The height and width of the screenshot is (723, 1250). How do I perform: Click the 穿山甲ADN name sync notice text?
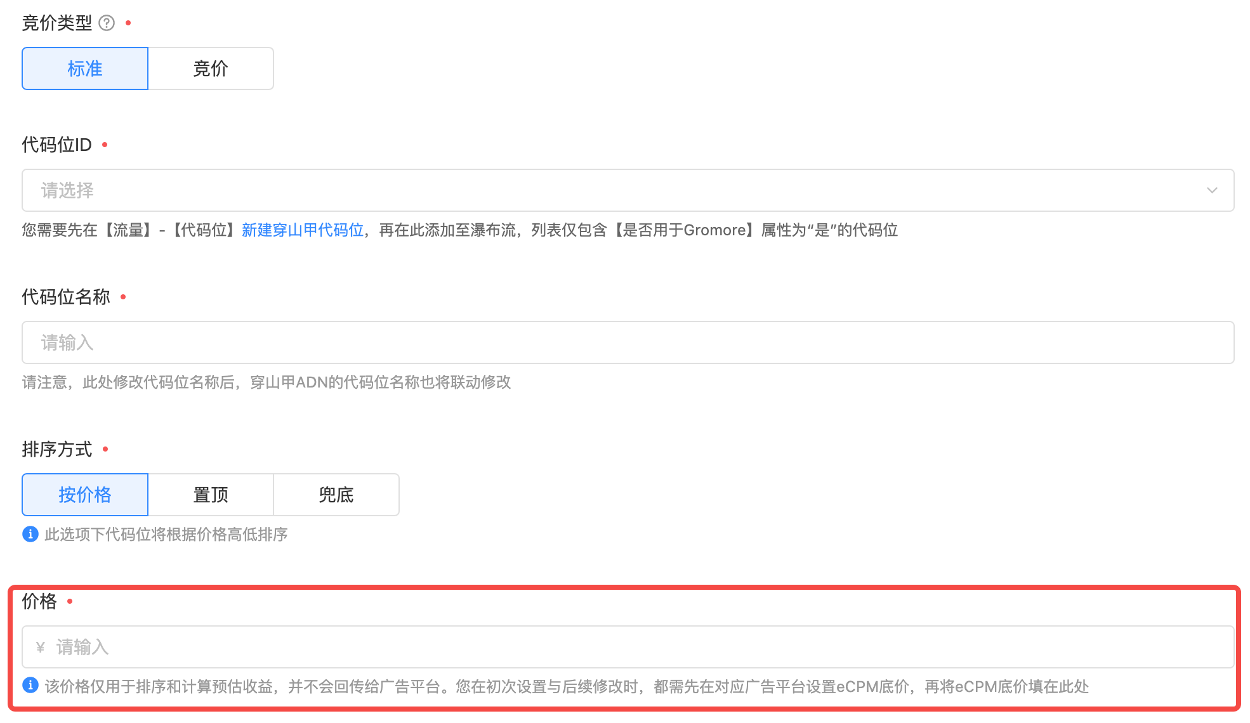tap(266, 382)
